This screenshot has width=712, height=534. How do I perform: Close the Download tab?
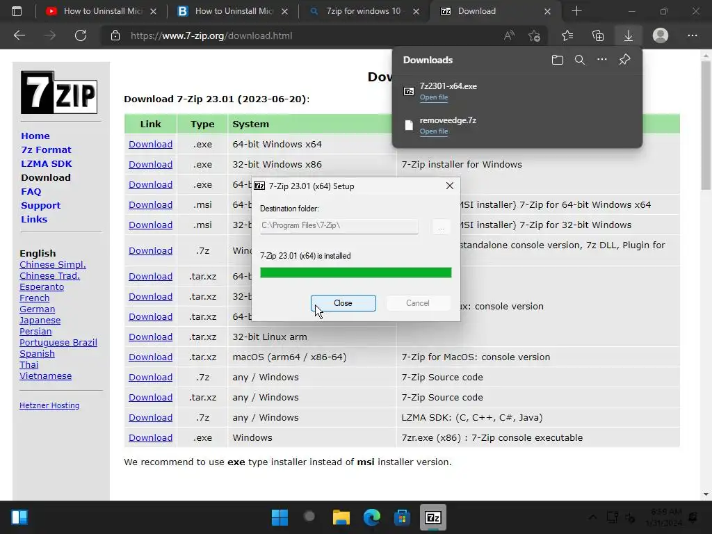coord(548,11)
